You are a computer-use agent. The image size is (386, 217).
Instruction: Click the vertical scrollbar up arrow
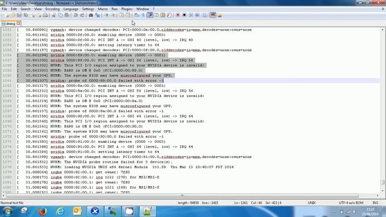pyautogui.click(x=382, y=30)
